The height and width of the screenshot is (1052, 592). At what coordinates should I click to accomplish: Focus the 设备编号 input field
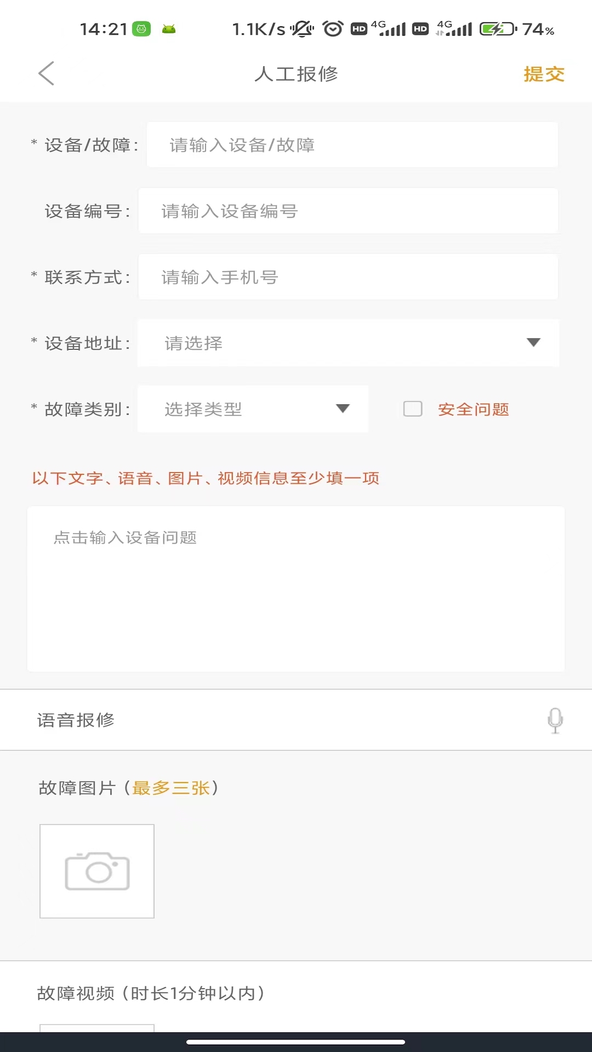(348, 211)
